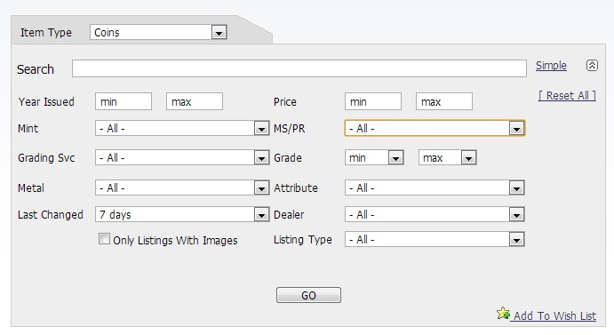Viewport: 614px width, 335px height.
Task: Choose Grade max dropdown
Action: (447, 157)
